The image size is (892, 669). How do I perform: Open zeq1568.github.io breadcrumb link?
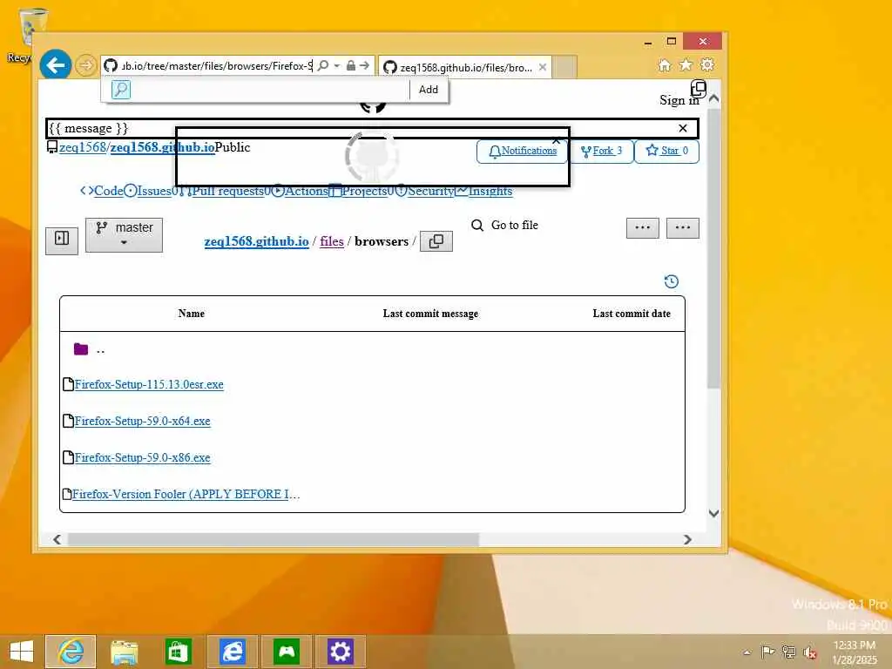(x=257, y=241)
